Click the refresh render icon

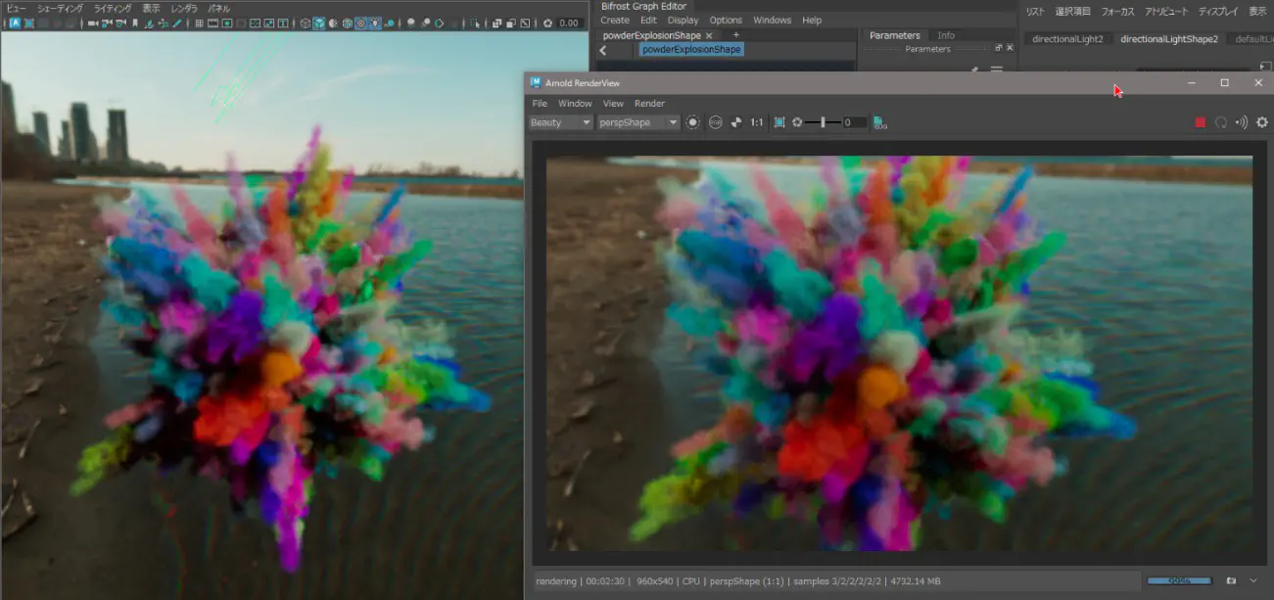[x=1221, y=122]
